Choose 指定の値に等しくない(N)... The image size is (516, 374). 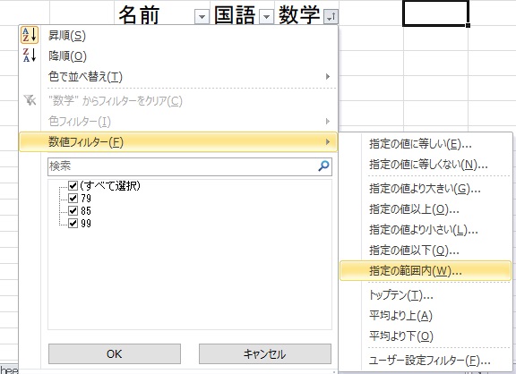click(426, 164)
